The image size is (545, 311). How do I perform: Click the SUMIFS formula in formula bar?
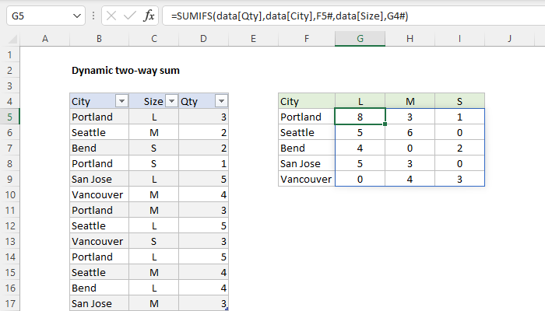[290, 16]
